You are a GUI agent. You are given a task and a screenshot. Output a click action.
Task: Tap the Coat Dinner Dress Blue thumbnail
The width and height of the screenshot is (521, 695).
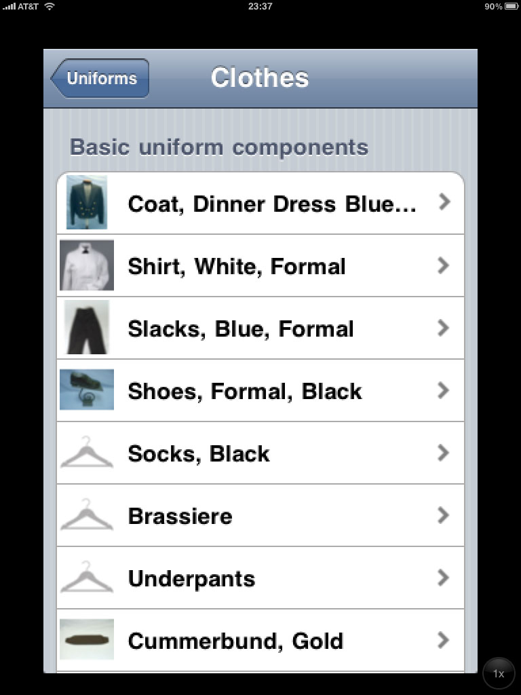click(87, 202)
